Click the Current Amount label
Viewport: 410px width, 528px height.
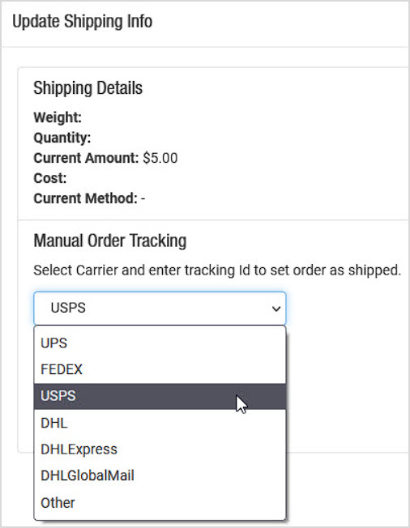pyautogui.click(x=86, y=158)
